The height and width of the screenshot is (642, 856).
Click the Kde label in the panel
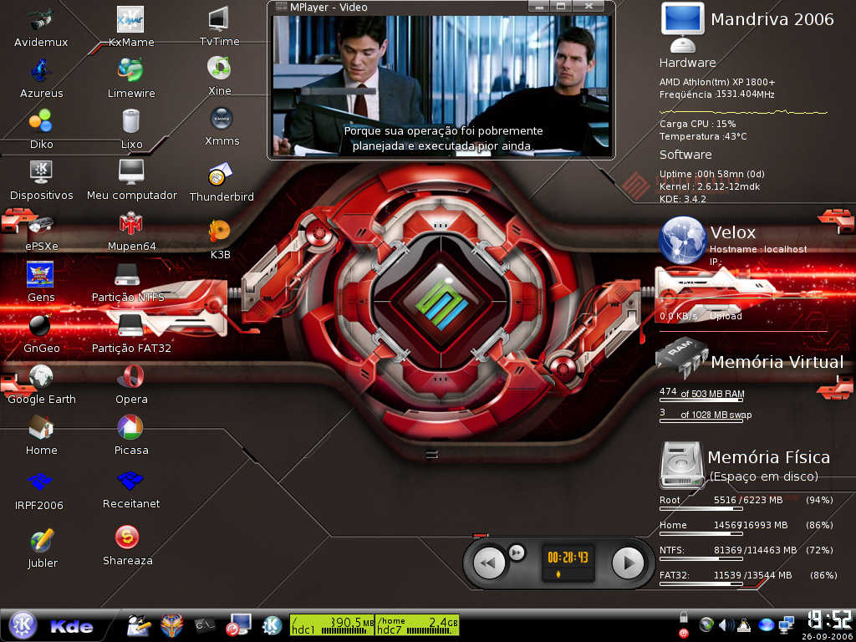coord(72,626)
